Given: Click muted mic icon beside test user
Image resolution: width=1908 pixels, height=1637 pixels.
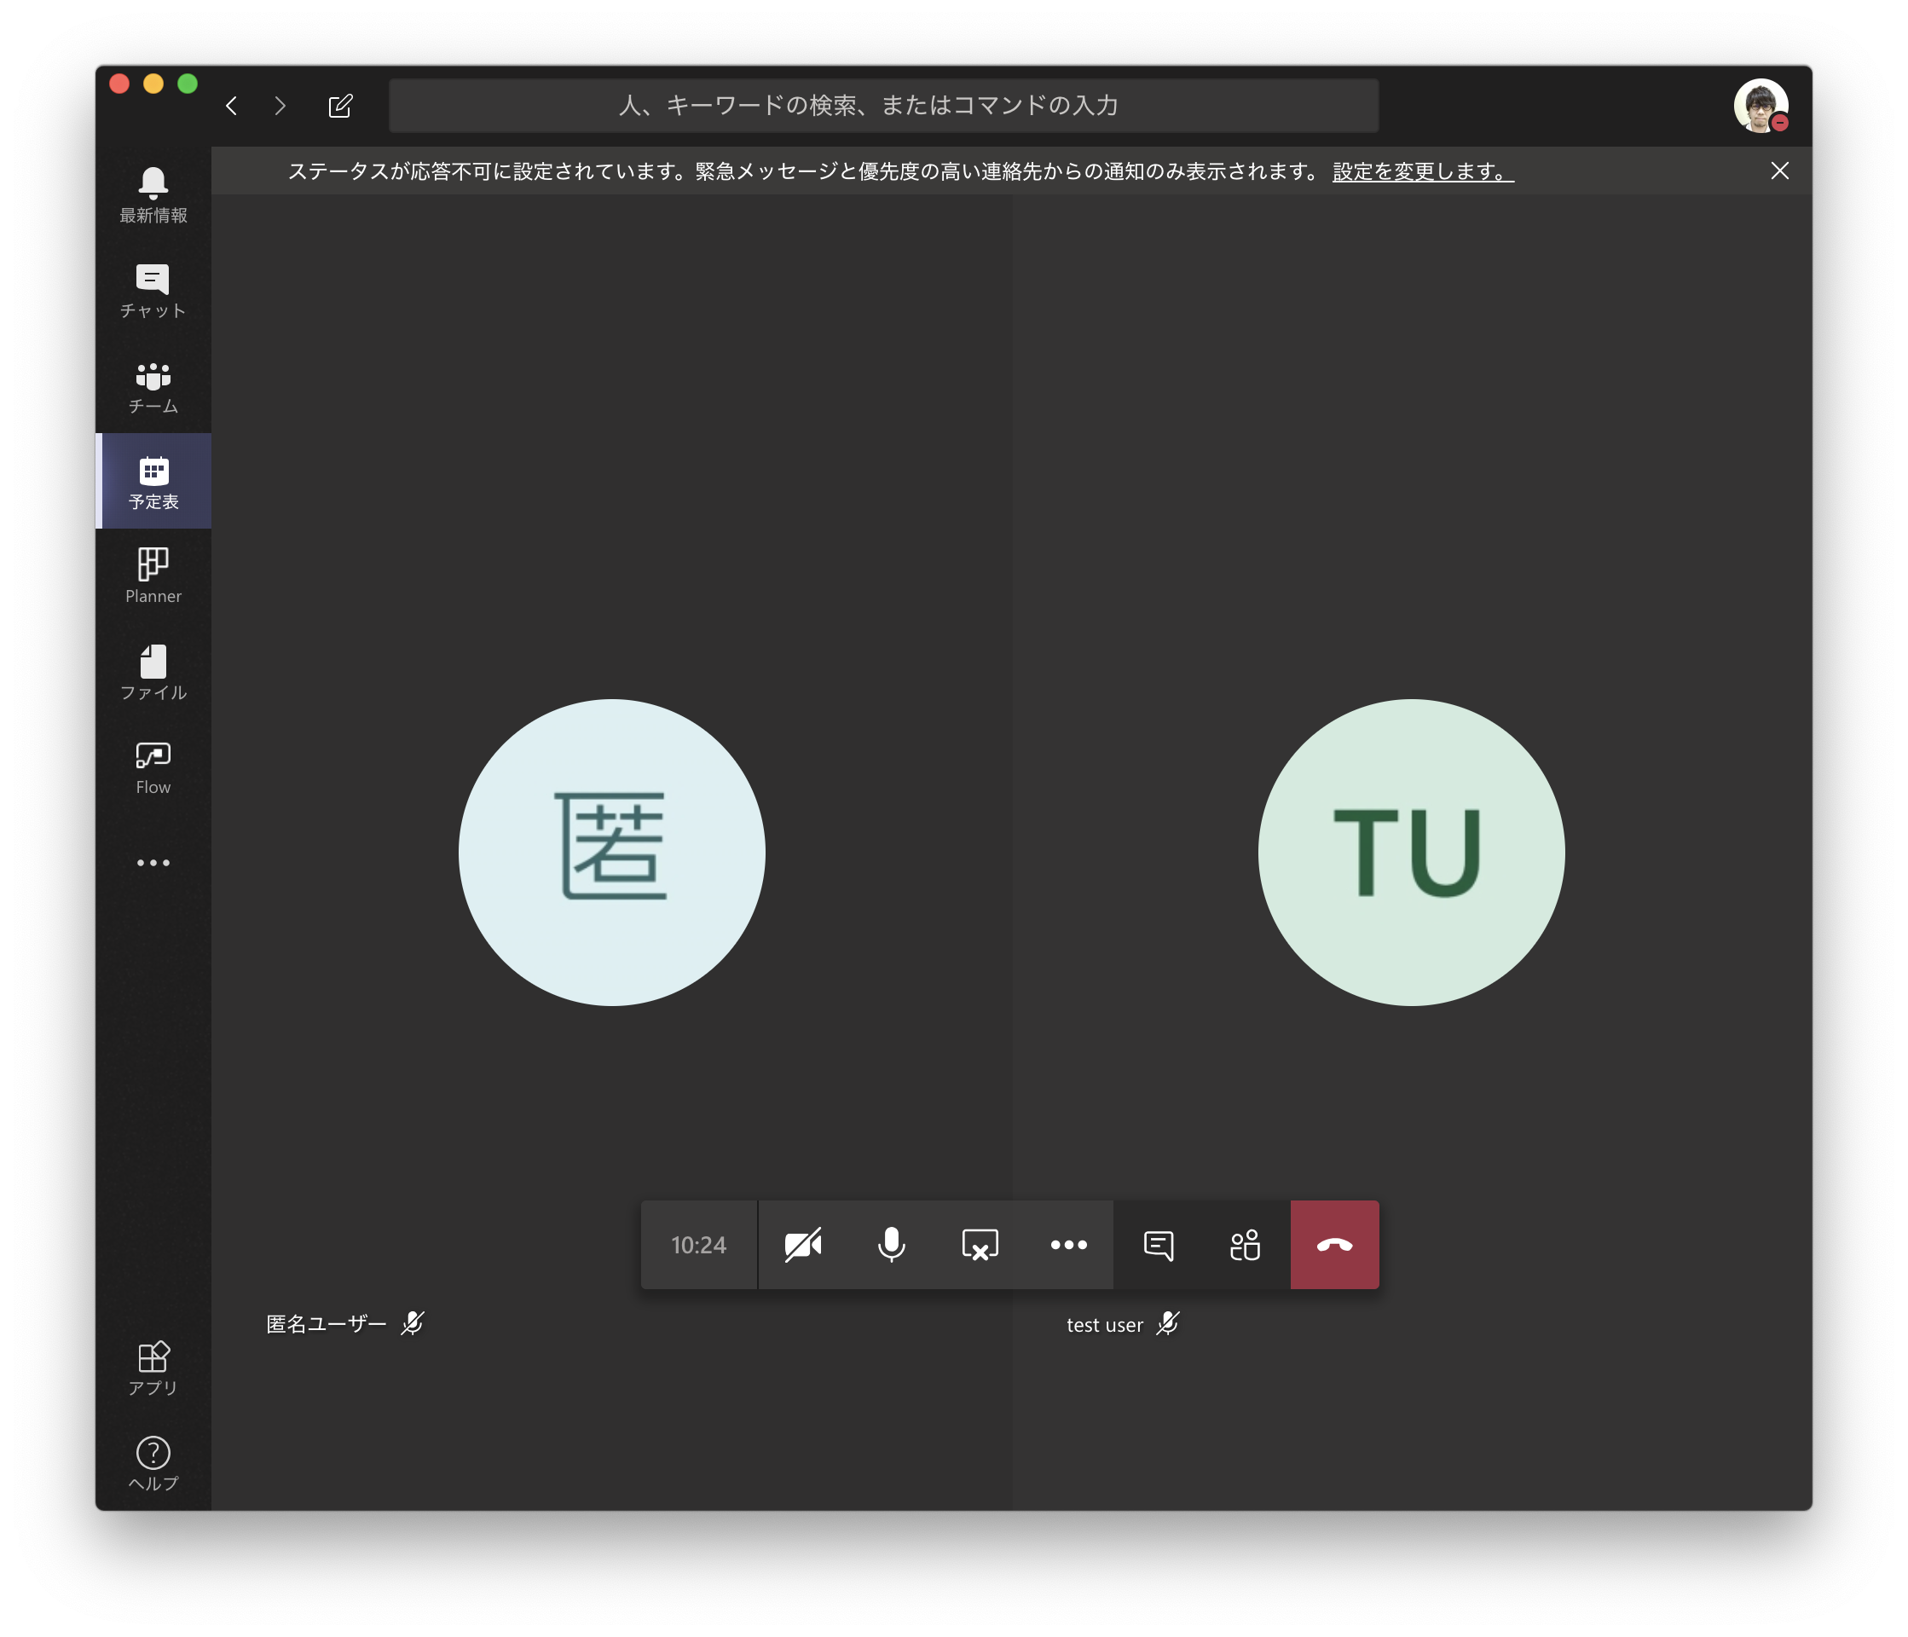Looking at the screenshot, I should (1168, 1323).
